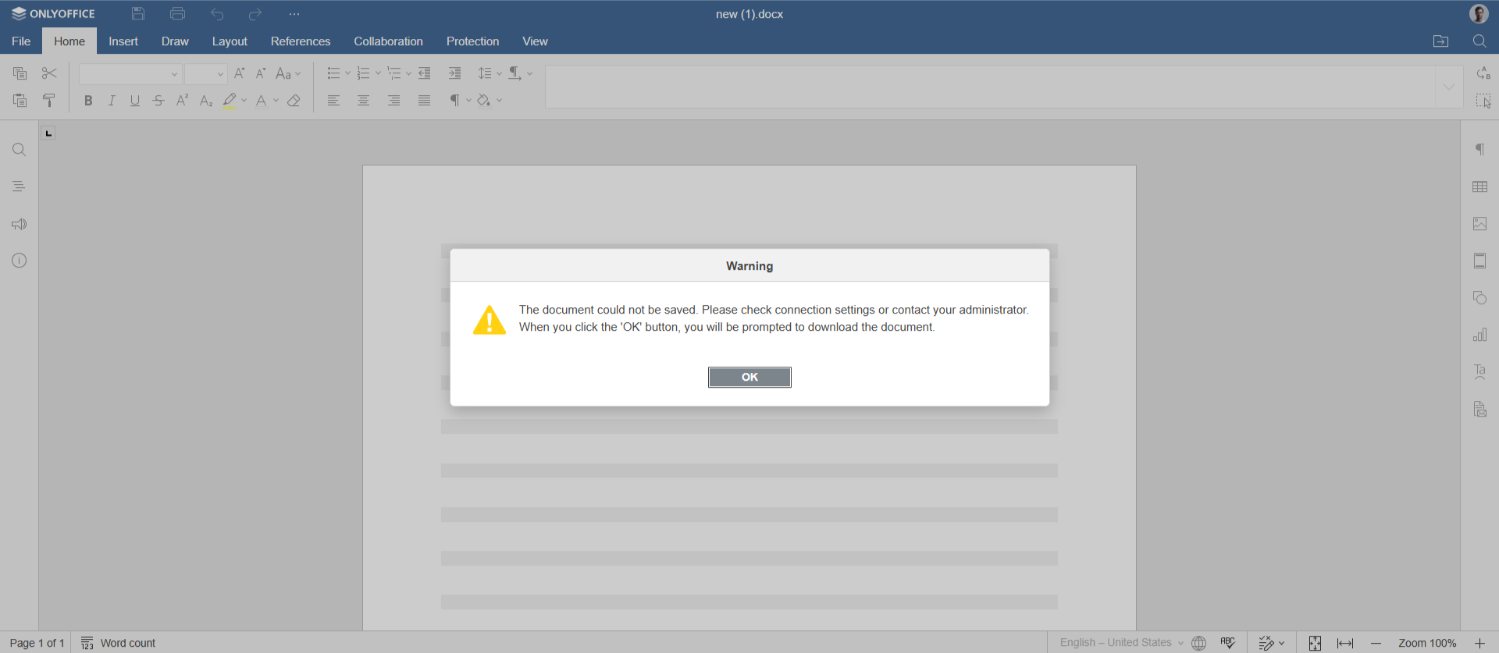Screen dimensions: 1499x653
Task: Toggle Superscript formatting
Action: tap(182, 101)
